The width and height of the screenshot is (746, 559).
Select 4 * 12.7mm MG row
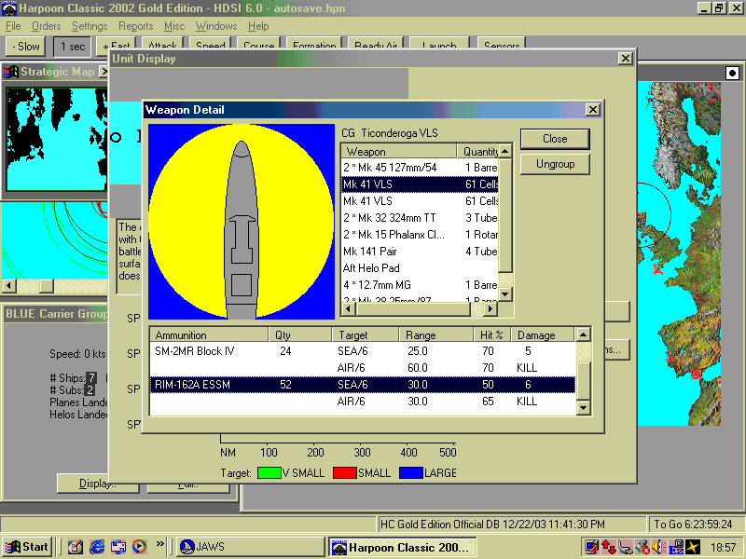(x=420, y=285)
